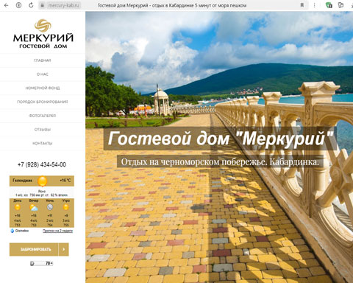Click the small counter badge showing 70

pyautogui.click(x=42, y=263)
